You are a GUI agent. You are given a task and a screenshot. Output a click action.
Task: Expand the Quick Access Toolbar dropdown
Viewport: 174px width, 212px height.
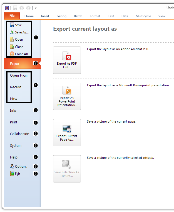[36, 8]
